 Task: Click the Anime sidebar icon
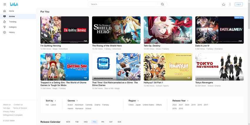[x=4, y=16]
